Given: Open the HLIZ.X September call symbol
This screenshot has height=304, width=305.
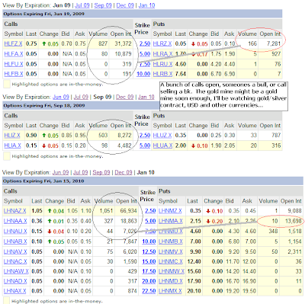Looking at the screenshot, I should [x=12, y=136].
